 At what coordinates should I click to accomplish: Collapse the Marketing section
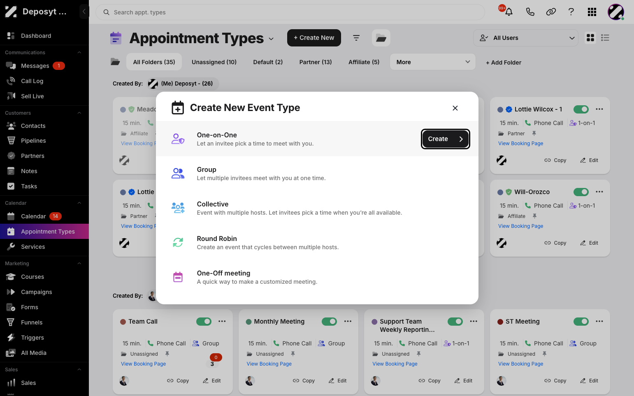79,264
